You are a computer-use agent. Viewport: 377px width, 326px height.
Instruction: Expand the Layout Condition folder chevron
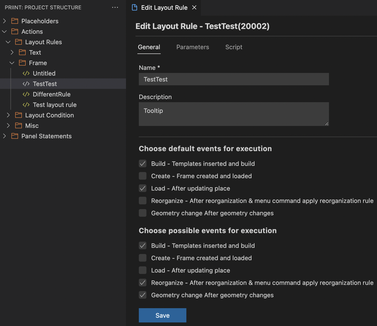click(8, 115)
